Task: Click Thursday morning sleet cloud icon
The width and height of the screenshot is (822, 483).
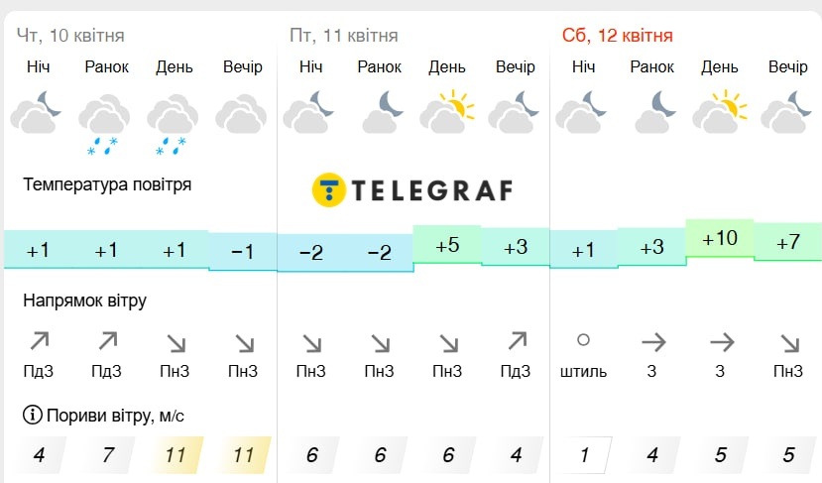Action: (x=104, y=124)
